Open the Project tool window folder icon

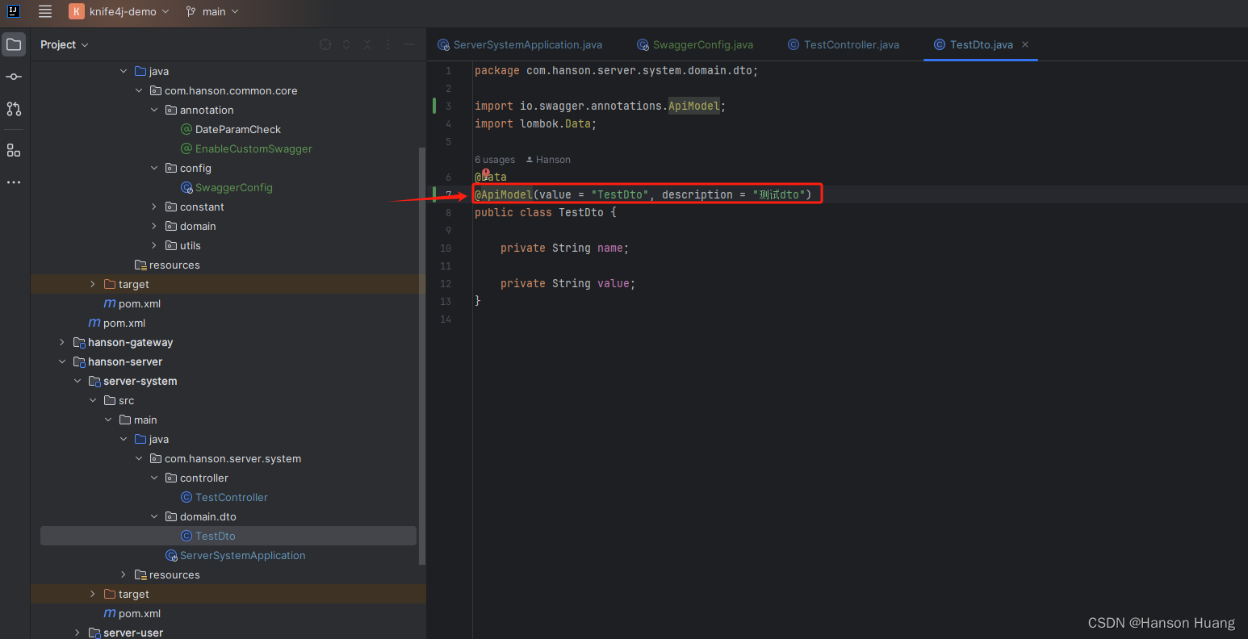(x=14, y=44)
